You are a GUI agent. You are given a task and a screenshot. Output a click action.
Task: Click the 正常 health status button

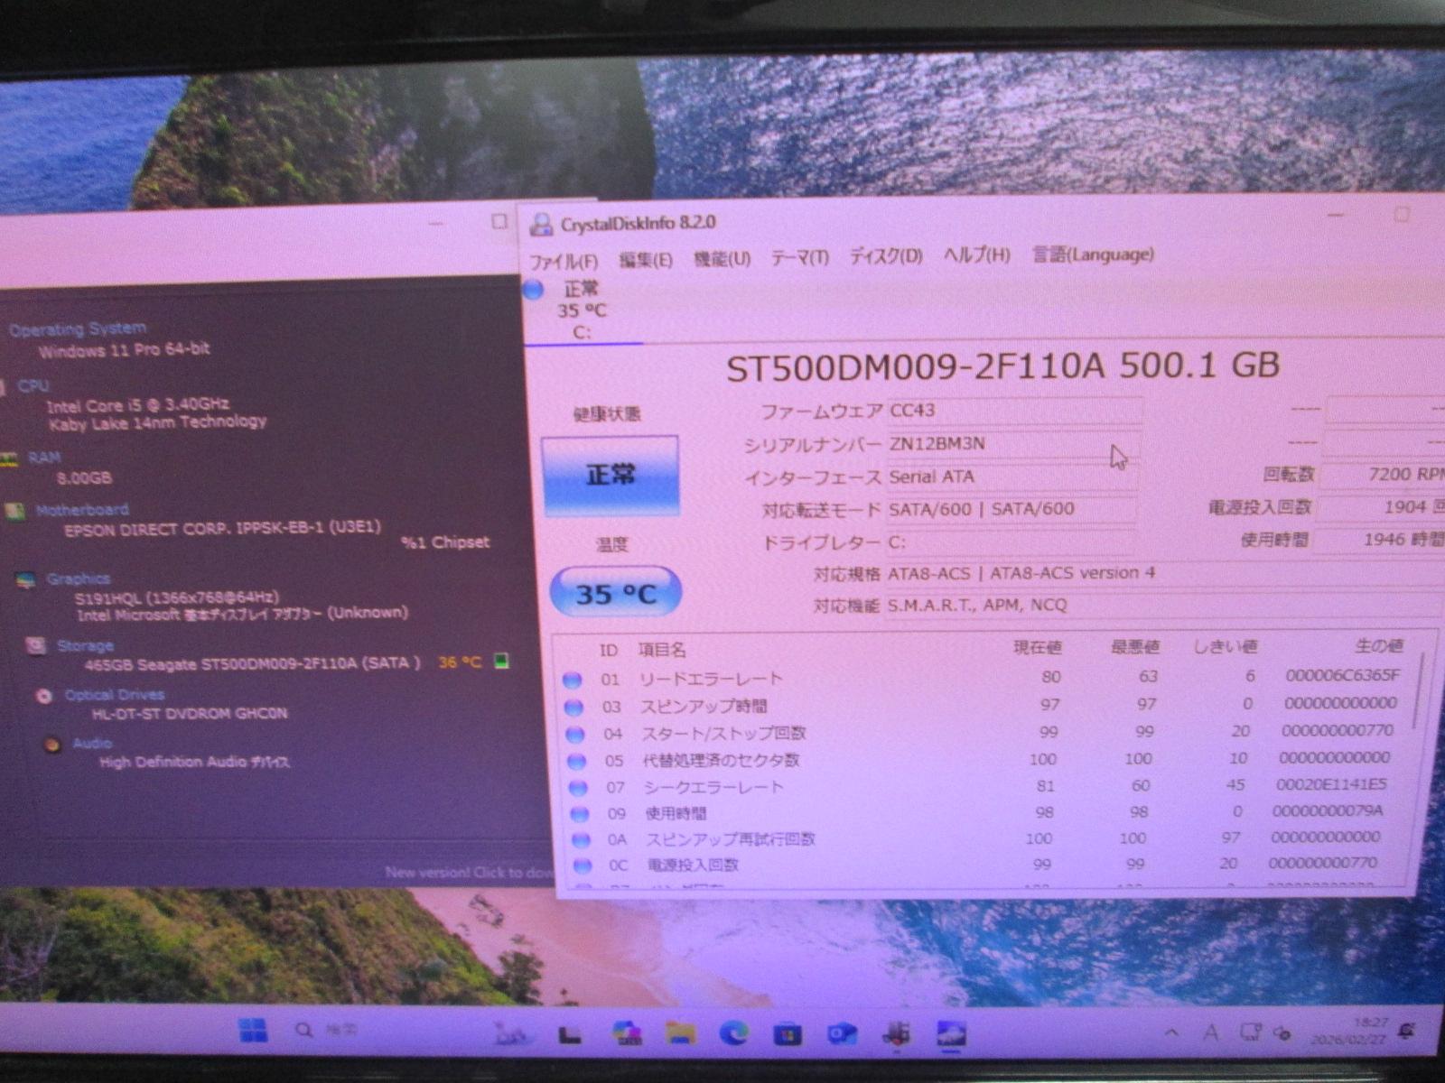tap(610, 475)
